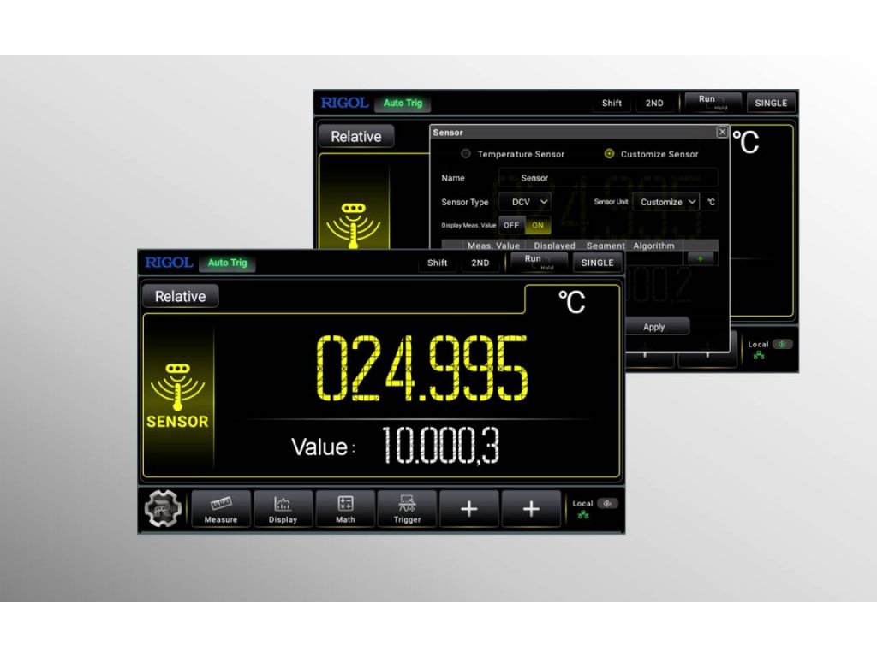Click SINGLE trigger button in front window

597,263
